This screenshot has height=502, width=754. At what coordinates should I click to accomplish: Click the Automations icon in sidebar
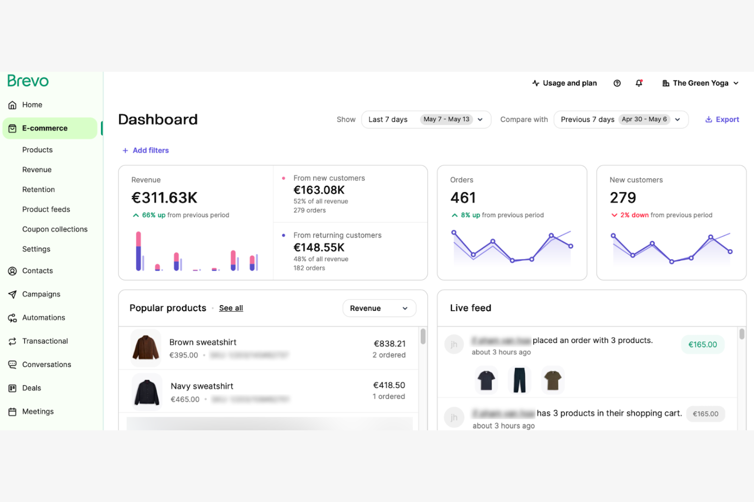12,318
